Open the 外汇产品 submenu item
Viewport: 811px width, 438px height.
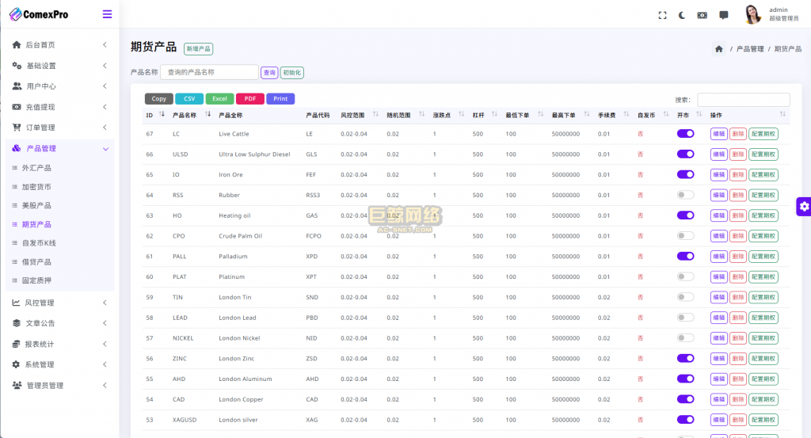[x=36, y=168]
